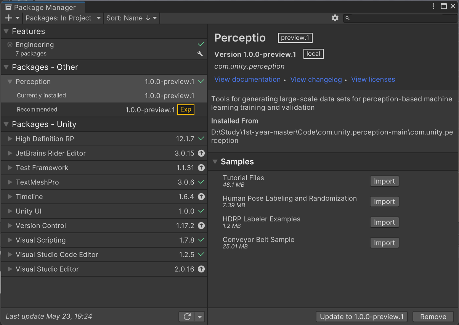Screen dimensions: 459x325
Task: Click the update arrow icon for JetBrains Rider Editor
Action: (x=201, y=153)
